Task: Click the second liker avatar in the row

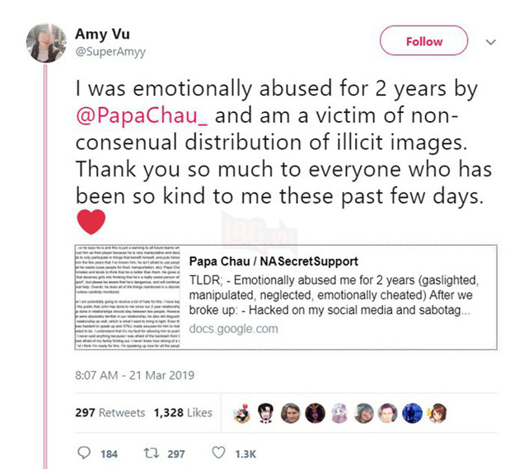Action: click(x=266, y=412)
